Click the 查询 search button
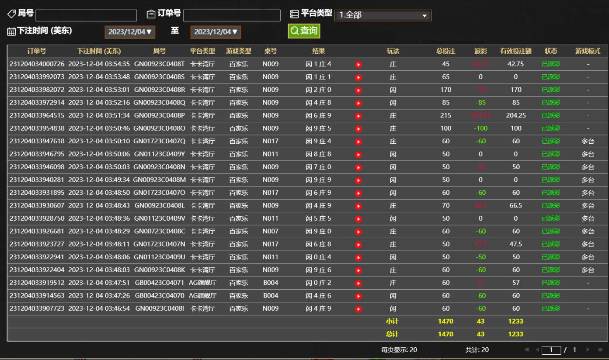Viewport: 609px width, 360px height. pos(304,31)
